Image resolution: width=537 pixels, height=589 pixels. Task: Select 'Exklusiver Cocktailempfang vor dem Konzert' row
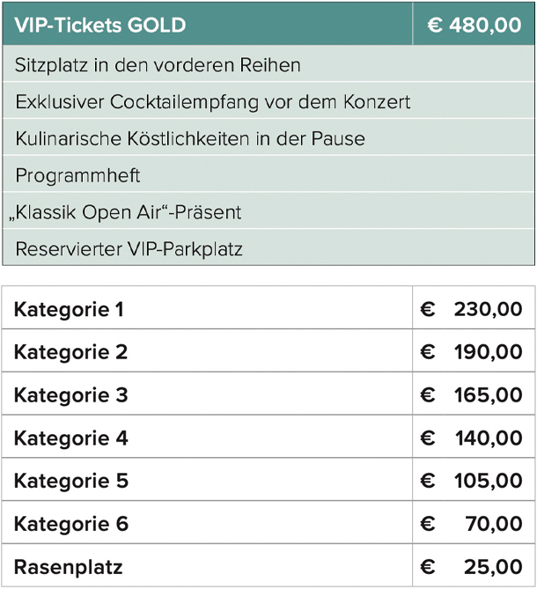coord(268,101)
